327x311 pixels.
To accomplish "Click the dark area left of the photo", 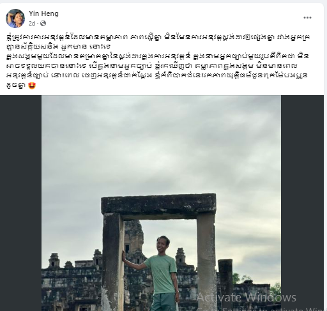I will tap(20, 203).
